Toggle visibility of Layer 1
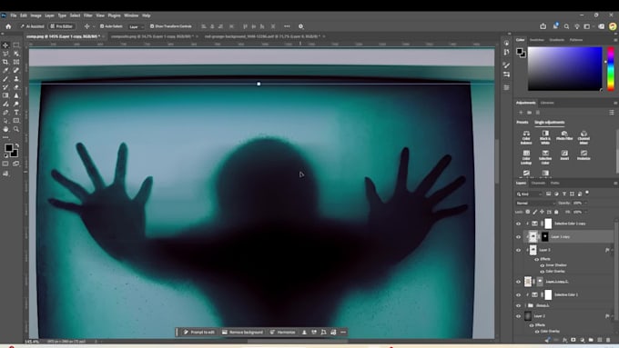This screenshot has width=619, height=348. [518, 250]
